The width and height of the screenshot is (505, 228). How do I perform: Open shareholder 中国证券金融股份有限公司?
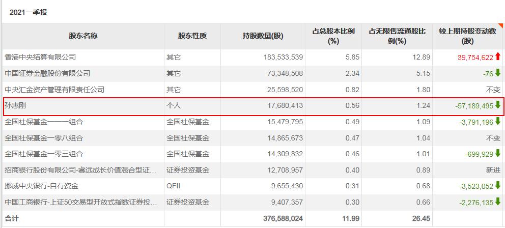pos(47,74)
